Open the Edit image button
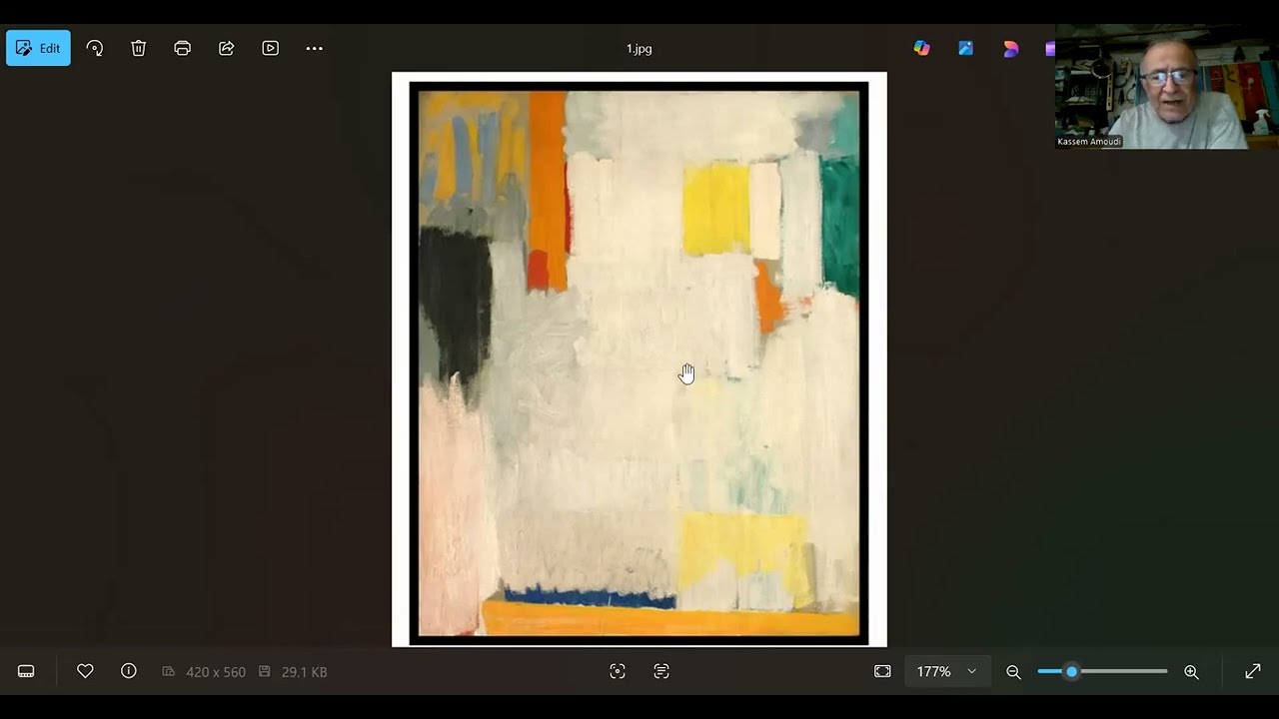 click(38, 48)
